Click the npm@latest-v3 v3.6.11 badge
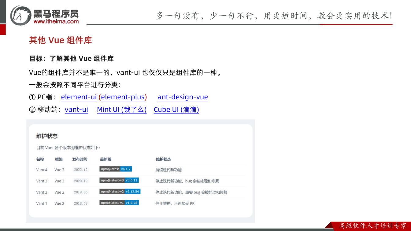 tap(119, 180)
